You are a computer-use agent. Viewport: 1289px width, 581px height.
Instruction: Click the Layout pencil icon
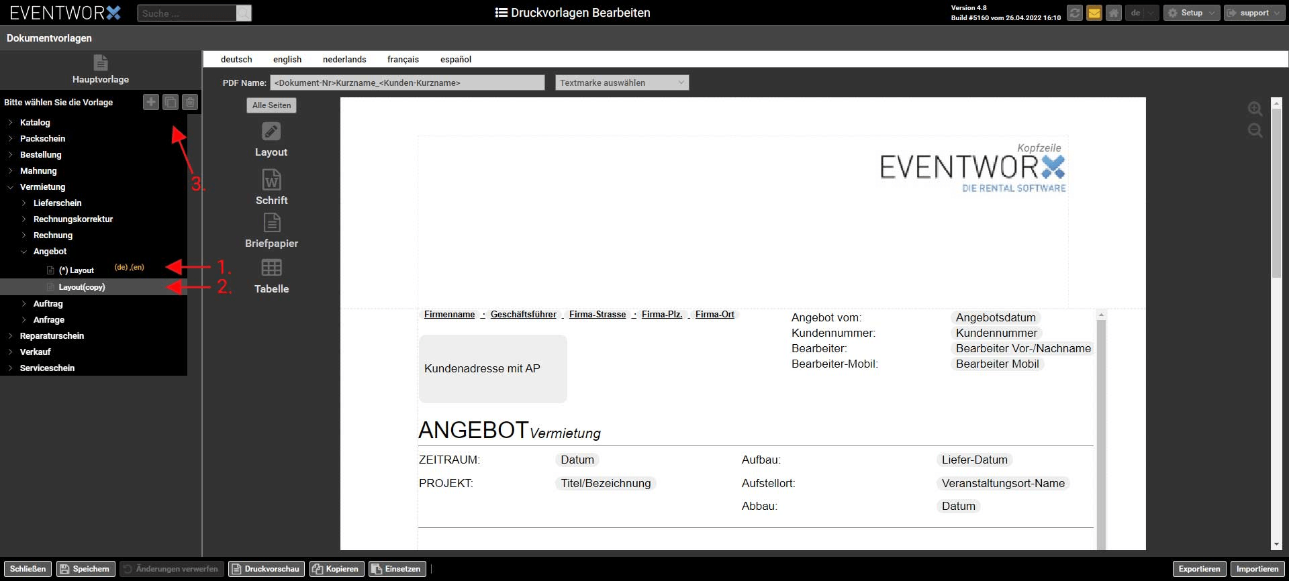(x=271, y=131)
